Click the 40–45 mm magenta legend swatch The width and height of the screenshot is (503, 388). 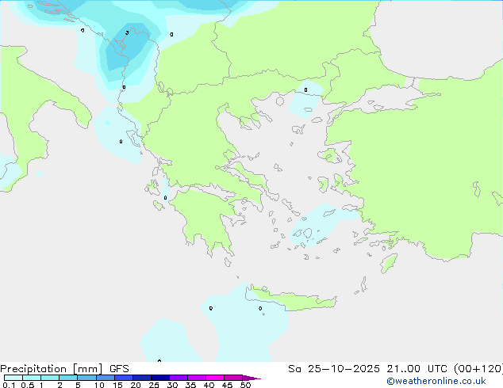coord(215,378)
